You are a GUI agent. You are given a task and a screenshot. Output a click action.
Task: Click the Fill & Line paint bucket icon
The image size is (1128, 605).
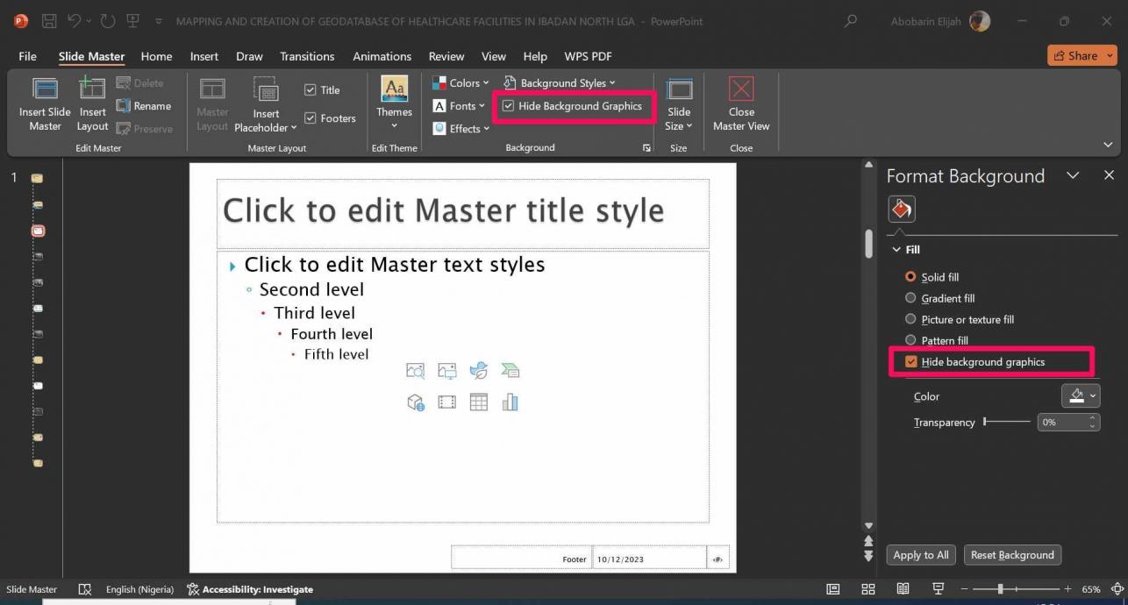point(902,209)
